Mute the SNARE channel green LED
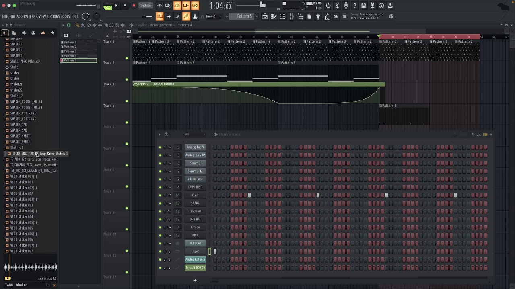The width and height of the screenshot is (515, 289). click(x=160, y=204)
